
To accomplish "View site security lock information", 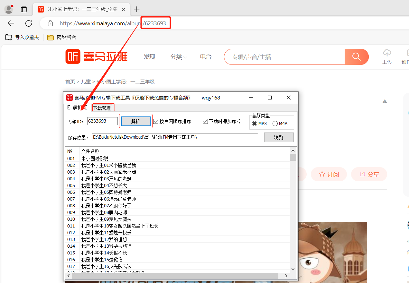I will (50, 23).
